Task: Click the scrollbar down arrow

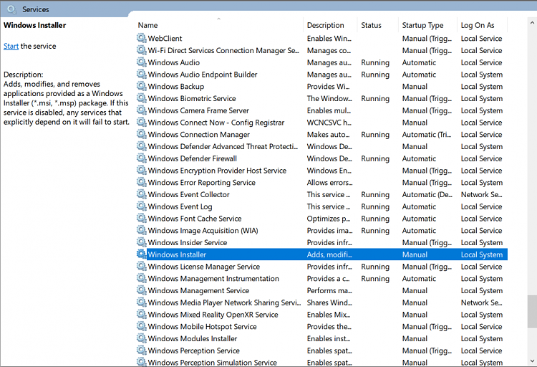Action: [532, 361]
